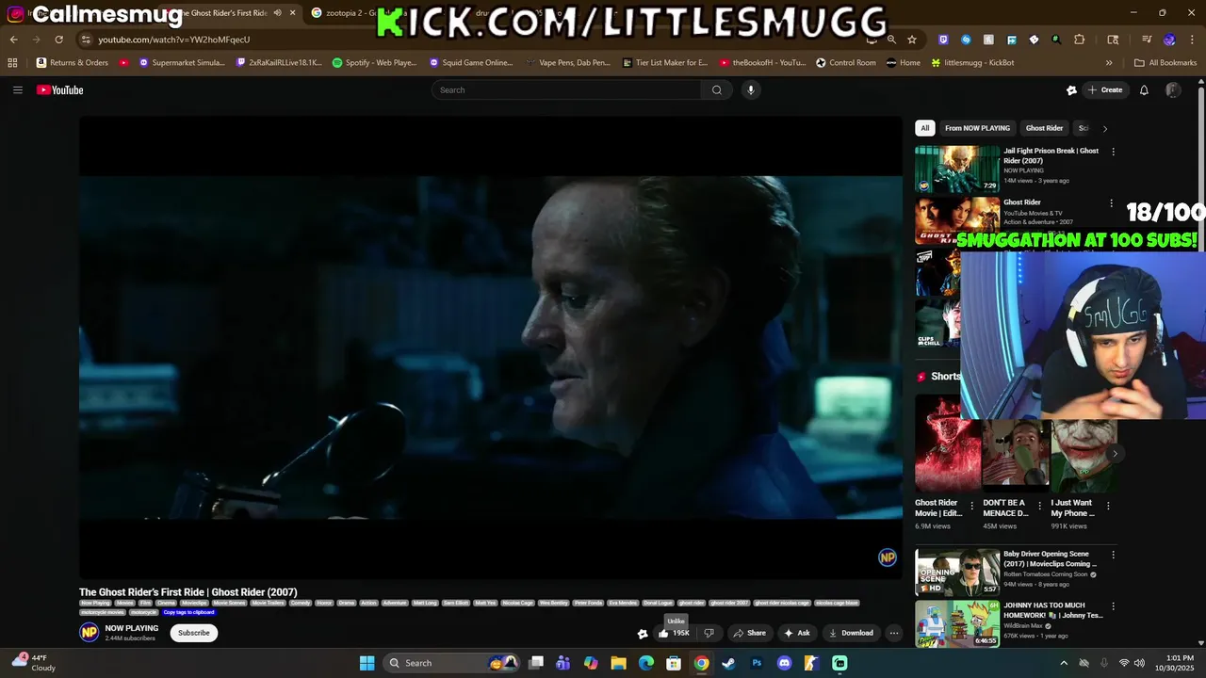Copy tags to clipboard
The height and width of the screenshot is (678, 1206).
tap(189, 612)
